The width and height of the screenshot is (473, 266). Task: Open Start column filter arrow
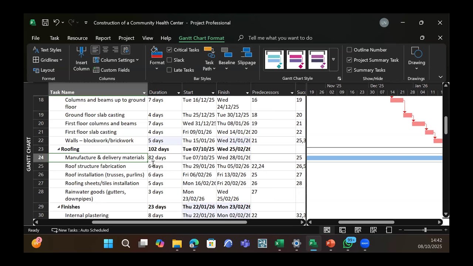pos(213,92)
